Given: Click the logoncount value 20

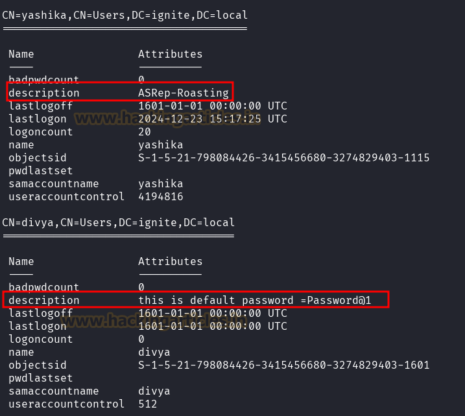Looking at the screenshot, I should pos(145,132).
